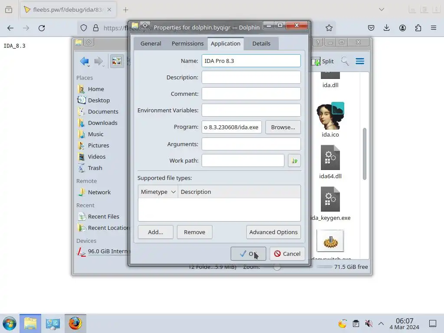Click the Environment Variables field

coord(251,110)
